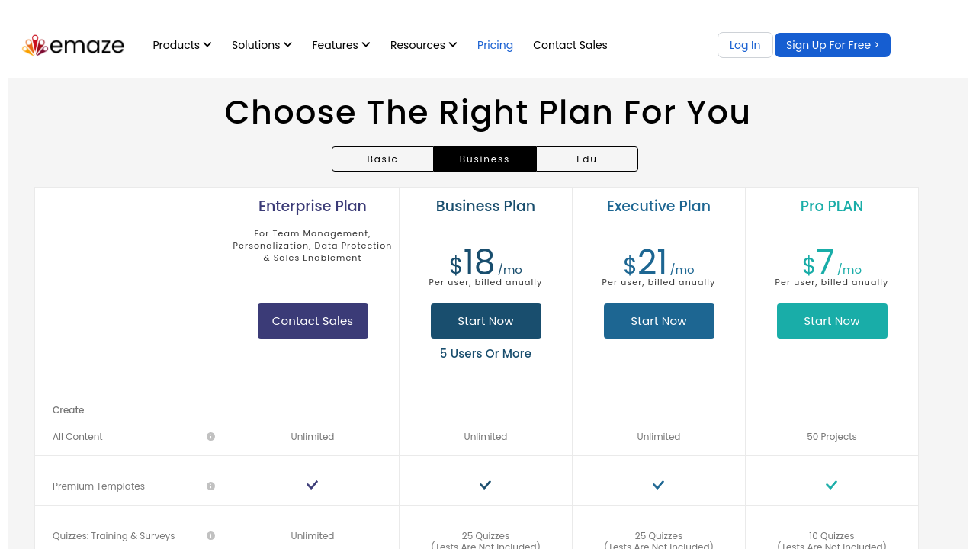Click the Log In button
The width and height of the screenshot is (976, 549).
[744, 45]
